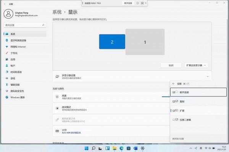This screenshot has height=152, width=229.
Task: Click the 夜间模式 night light icon
Action: point(57,108)
